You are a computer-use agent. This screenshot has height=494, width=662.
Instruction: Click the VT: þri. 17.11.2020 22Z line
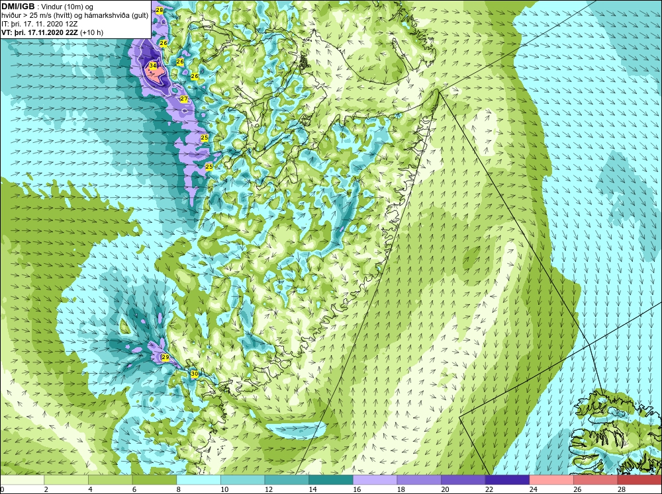click(x=38, y=32)
